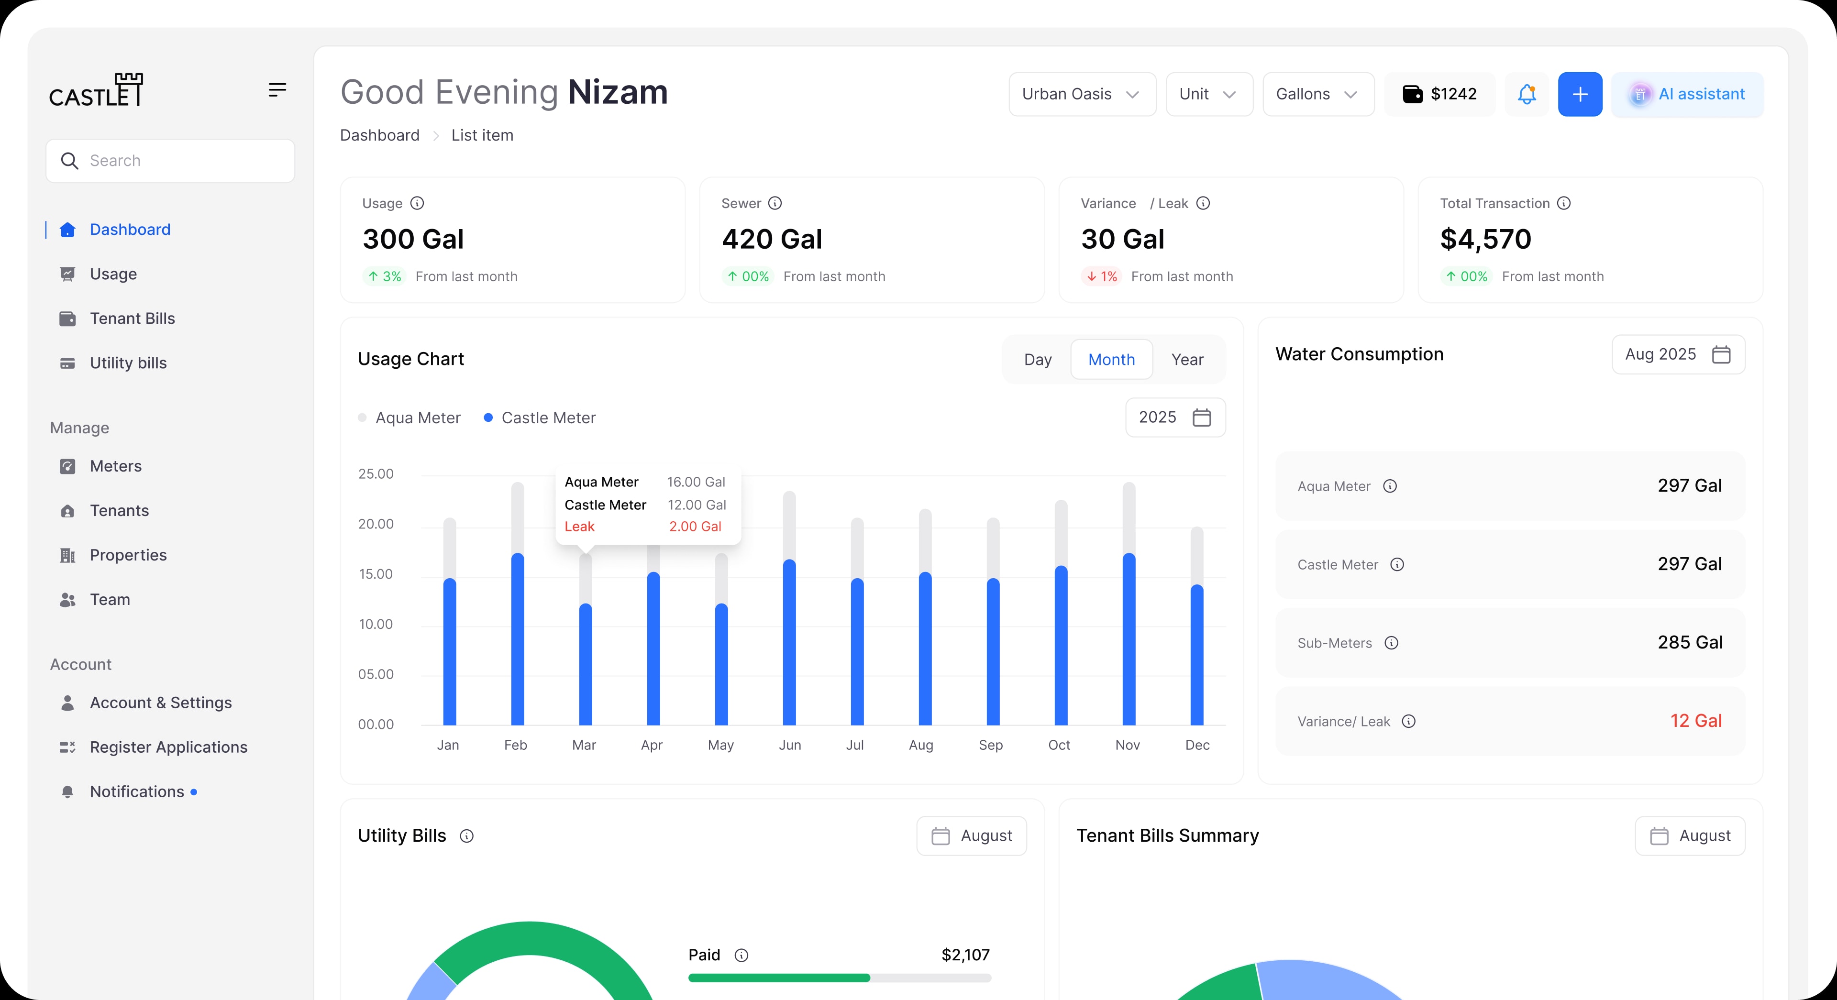The height and width of the screenshot is (1000, 1837).
Task: Click the info icon next to Usage
Action: click(417, 203)
